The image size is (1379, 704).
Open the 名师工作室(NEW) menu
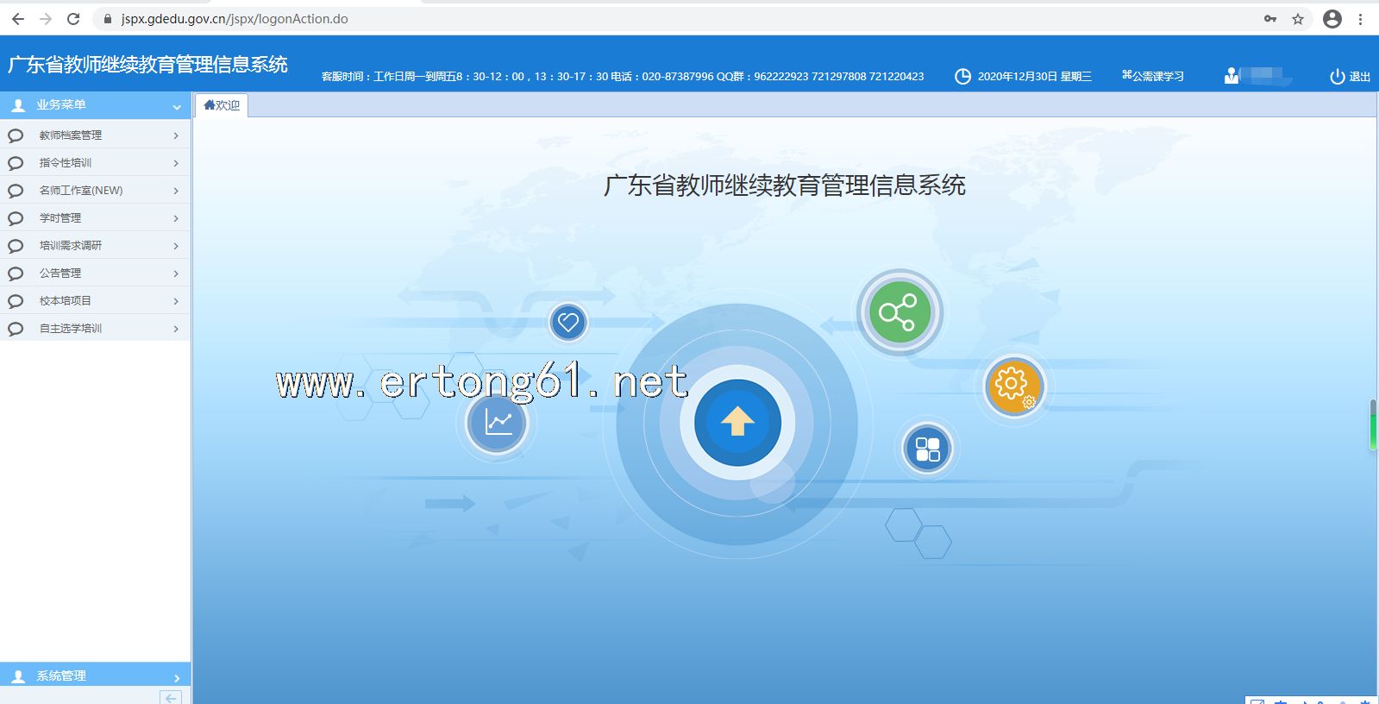tap(95, 191)
